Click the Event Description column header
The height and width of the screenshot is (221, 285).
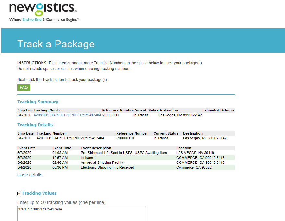point(96,148)
